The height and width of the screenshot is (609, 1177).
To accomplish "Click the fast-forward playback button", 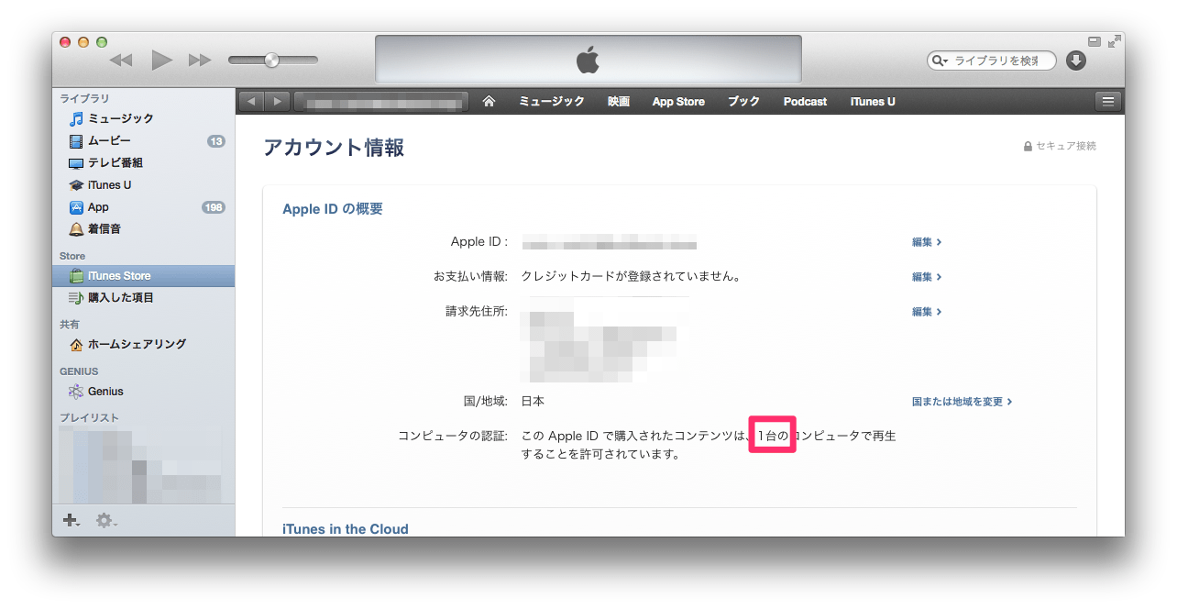I will tap(200, 61).
